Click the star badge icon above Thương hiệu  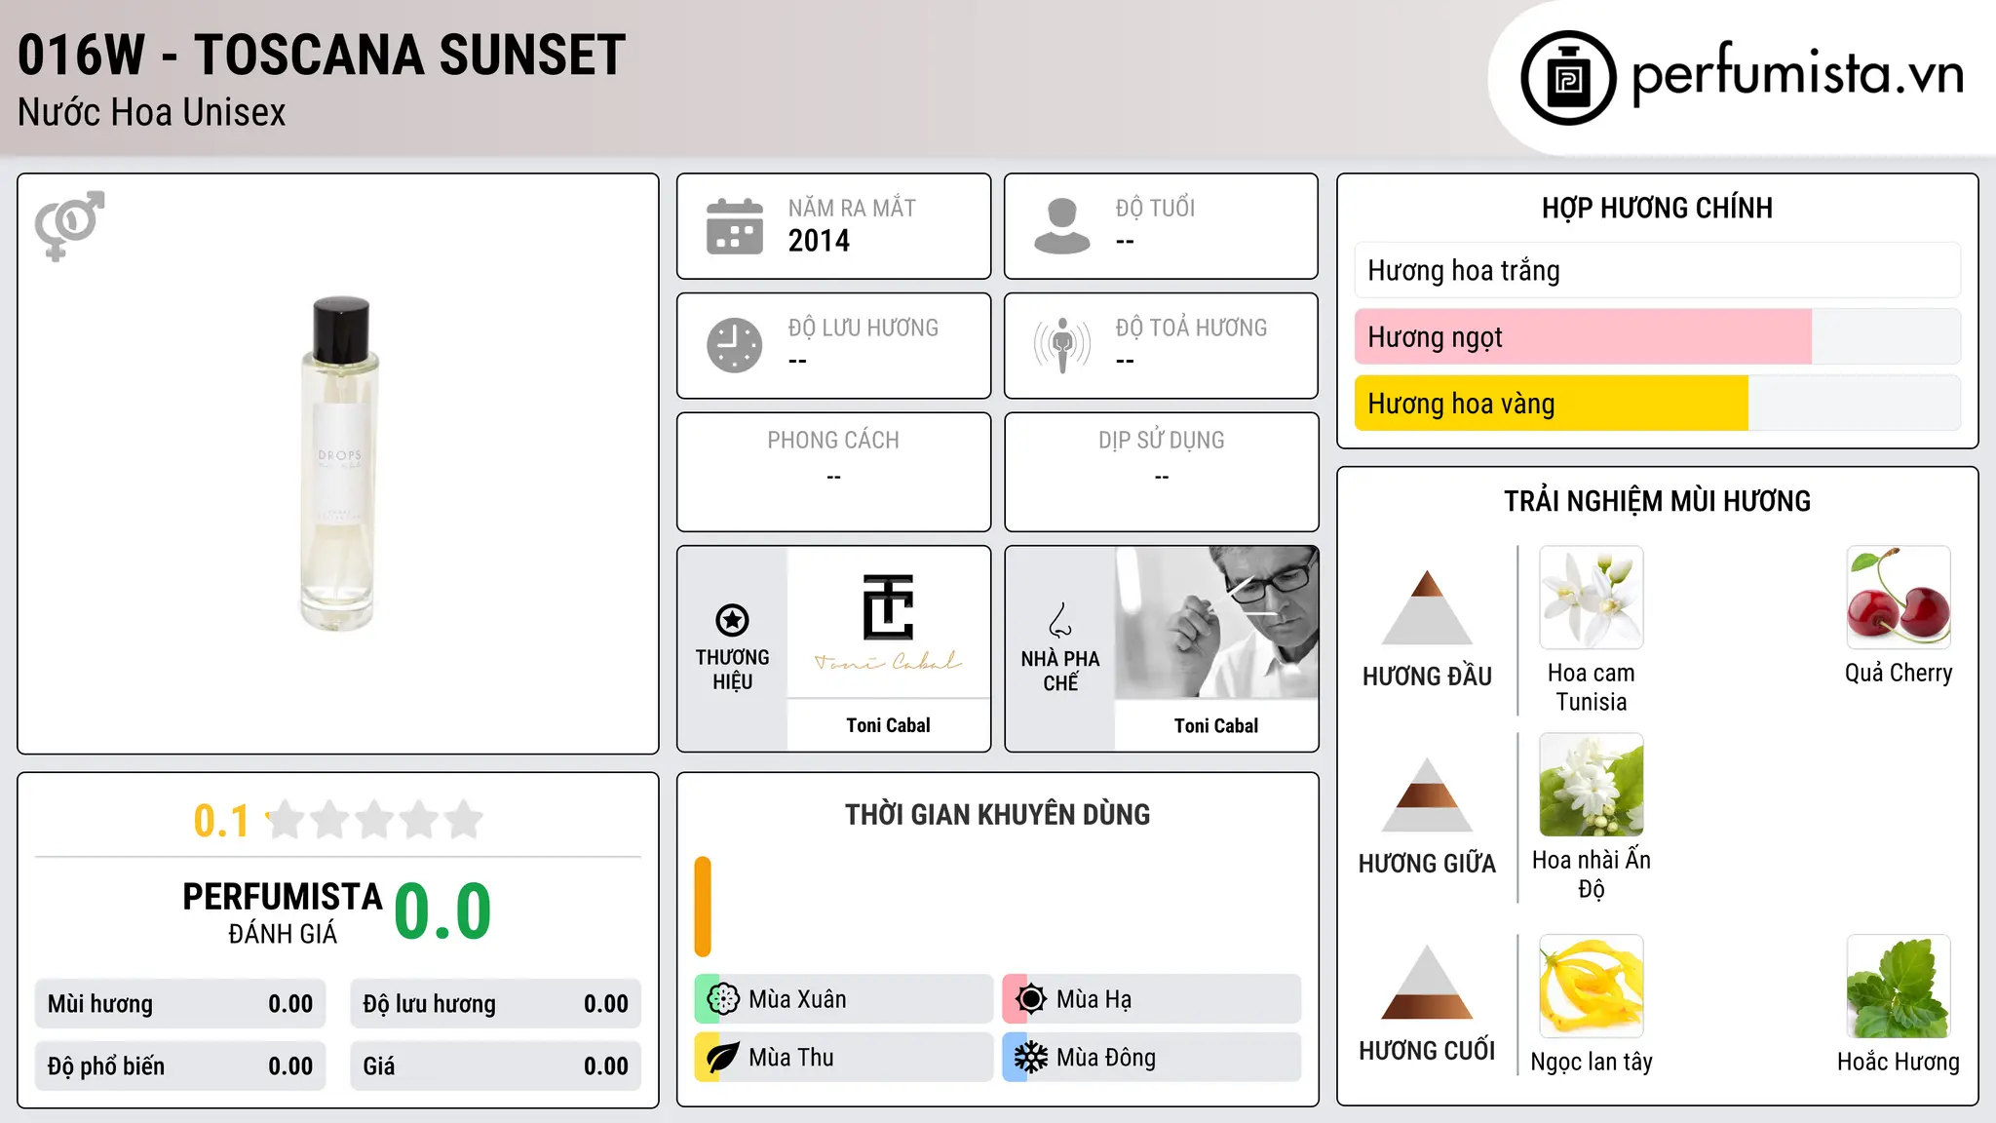(x=732, y=620)
